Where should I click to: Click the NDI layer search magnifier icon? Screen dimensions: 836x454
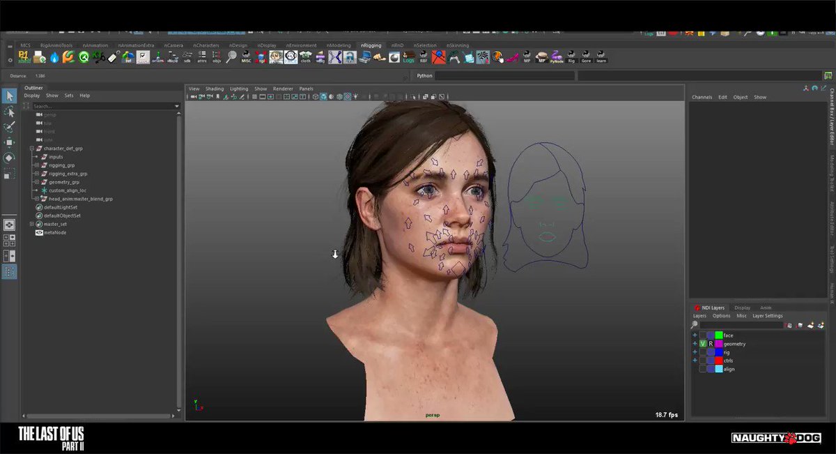pos(694,325)
